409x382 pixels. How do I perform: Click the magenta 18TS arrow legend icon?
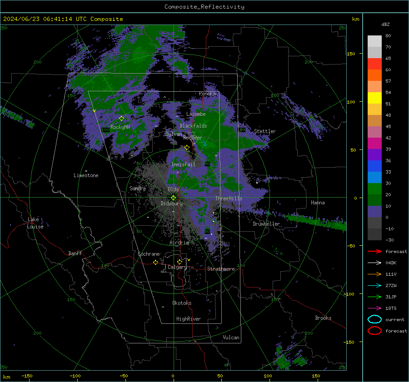point(374,308)
